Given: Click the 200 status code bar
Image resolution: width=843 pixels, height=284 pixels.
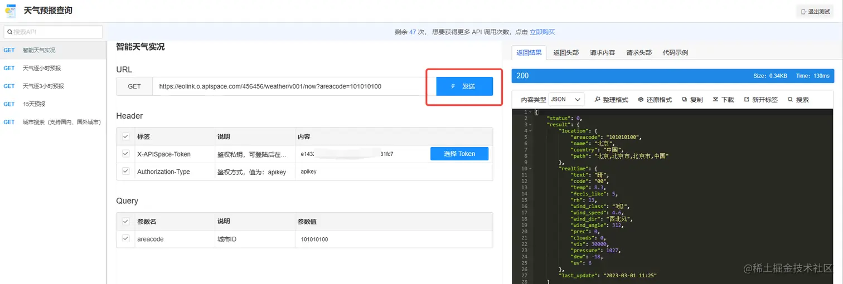Looking at the screenshot, I should (672, 76).
